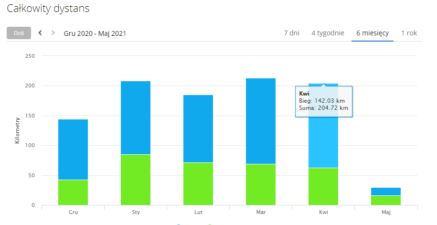Click the Dziś button
The image size is (437, 225).
19,33
